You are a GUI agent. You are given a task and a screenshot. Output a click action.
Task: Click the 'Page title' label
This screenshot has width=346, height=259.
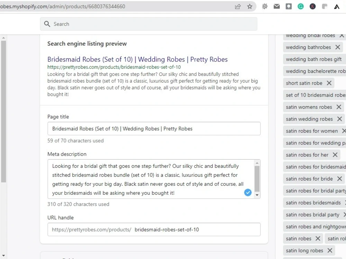[x=58, y=117]
